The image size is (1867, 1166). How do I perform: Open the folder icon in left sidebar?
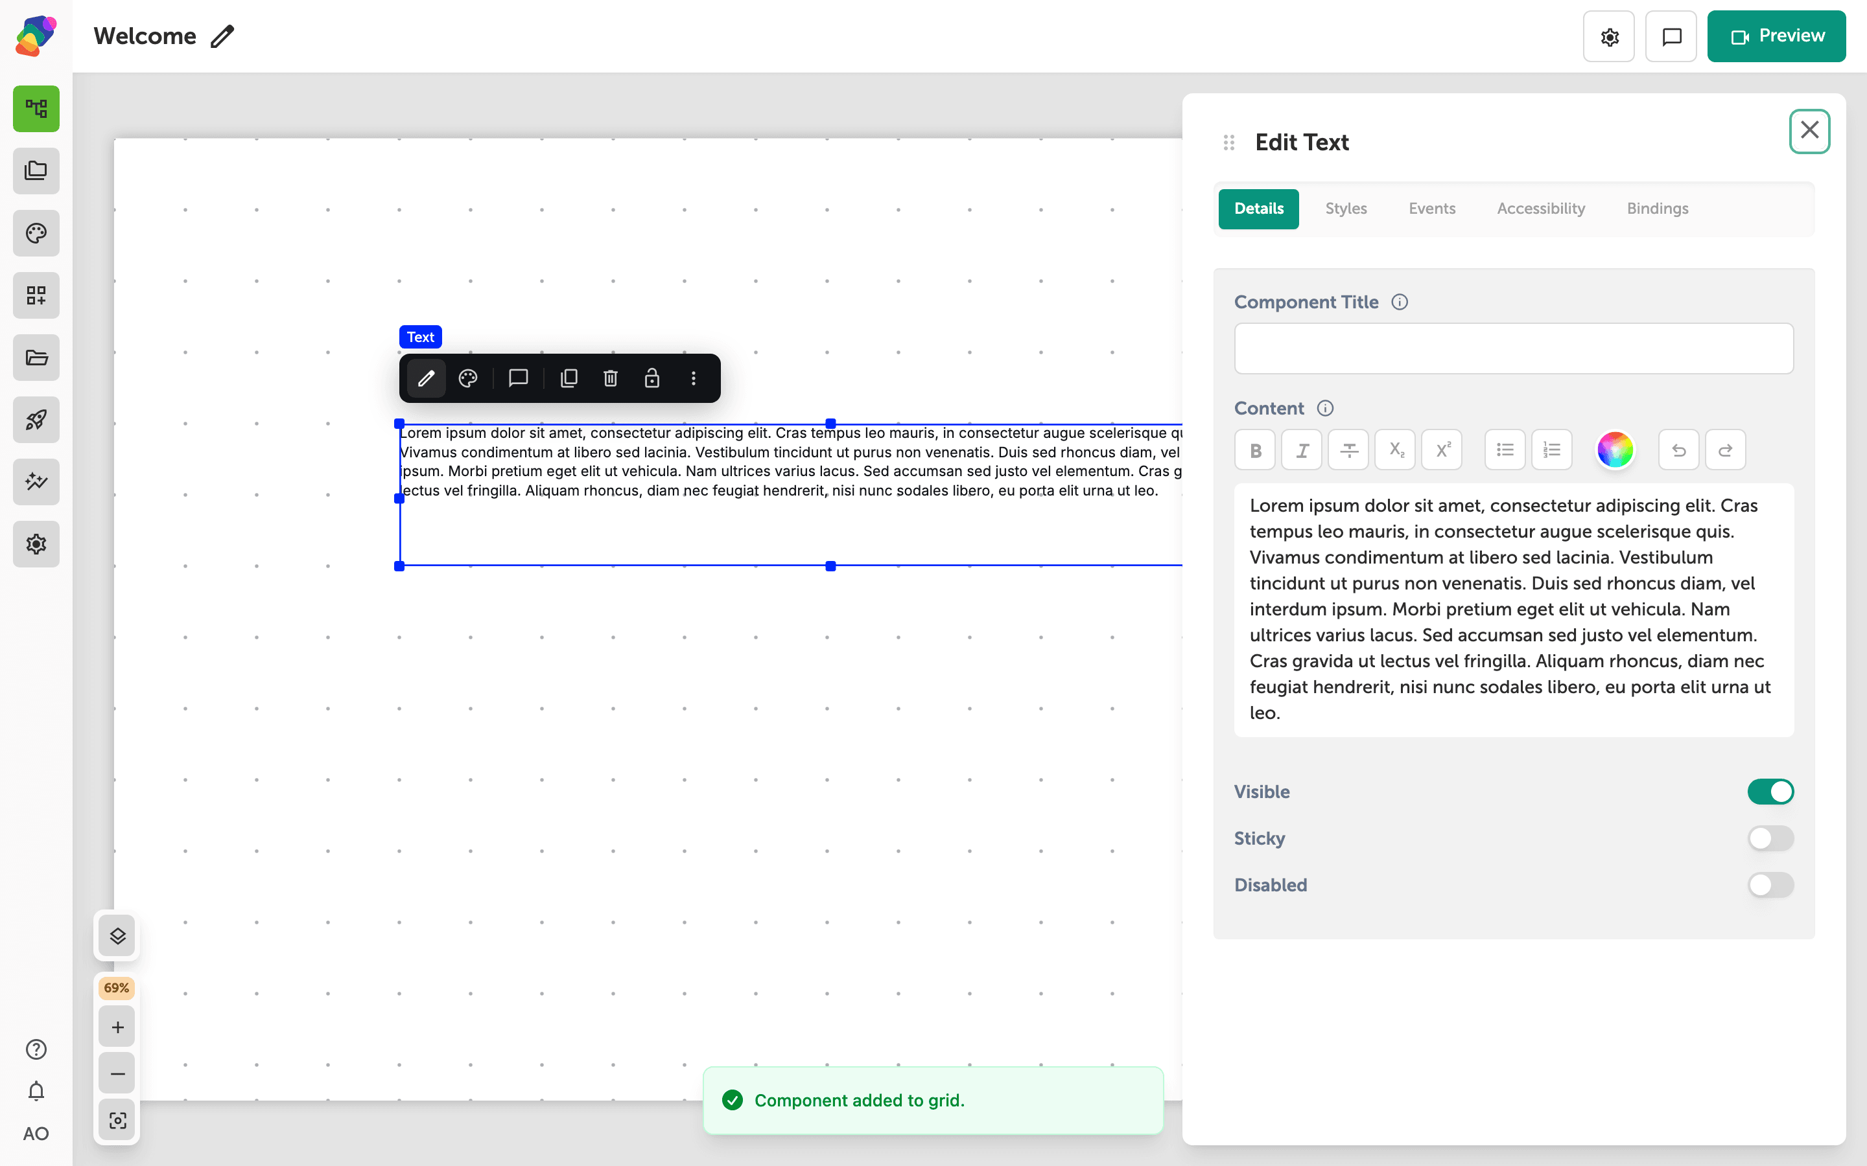point(36,358)
